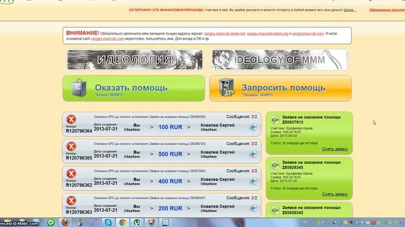Click Сообщения 2/2 on the 100 RUR row

pos(242,117)
